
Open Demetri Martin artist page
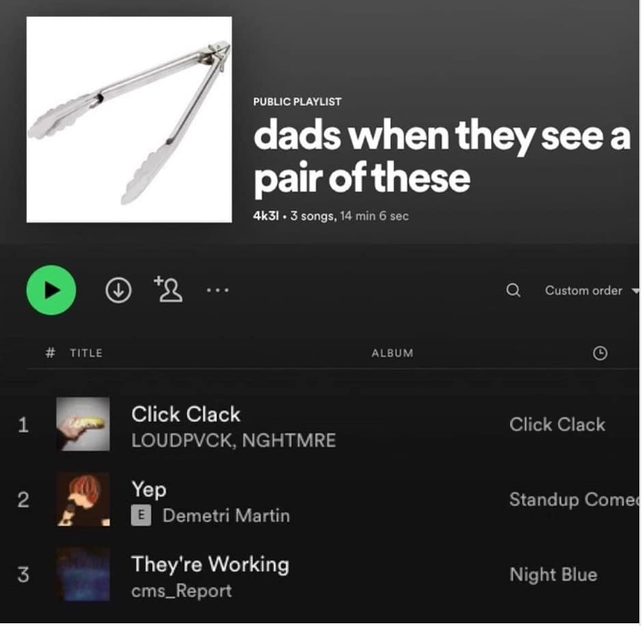(226, 515)
